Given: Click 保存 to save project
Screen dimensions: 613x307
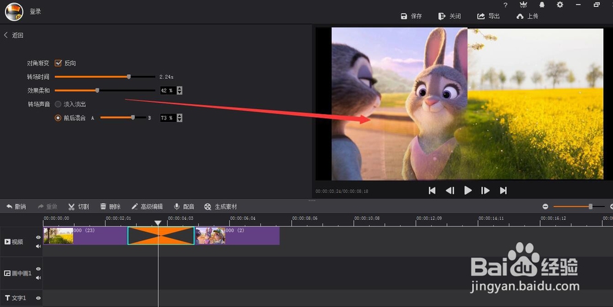Looking at the screenshot, I should 411,16.
